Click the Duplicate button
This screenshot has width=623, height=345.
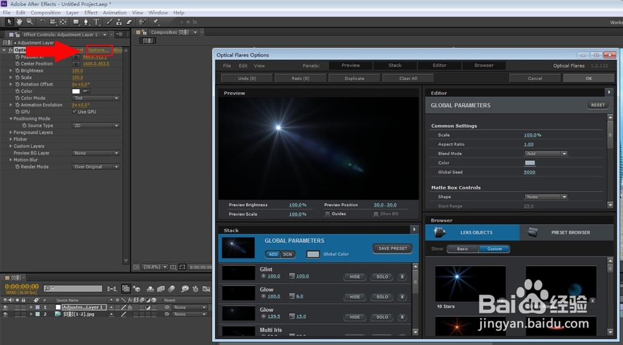coord(354,78)
